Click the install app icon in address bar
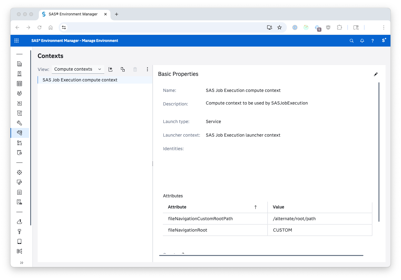Screen dimensions: 401x280 click(x=269, y=27)
